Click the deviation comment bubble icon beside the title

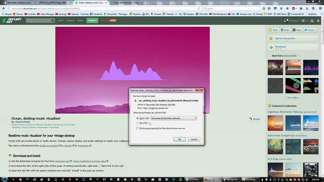click(6, 120)
